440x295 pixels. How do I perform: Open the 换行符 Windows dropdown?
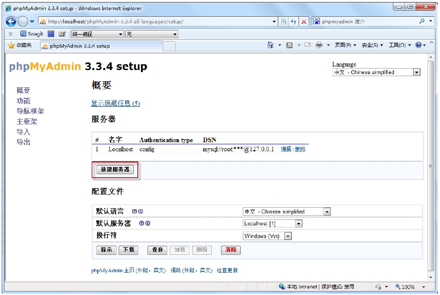coord(267,236)
